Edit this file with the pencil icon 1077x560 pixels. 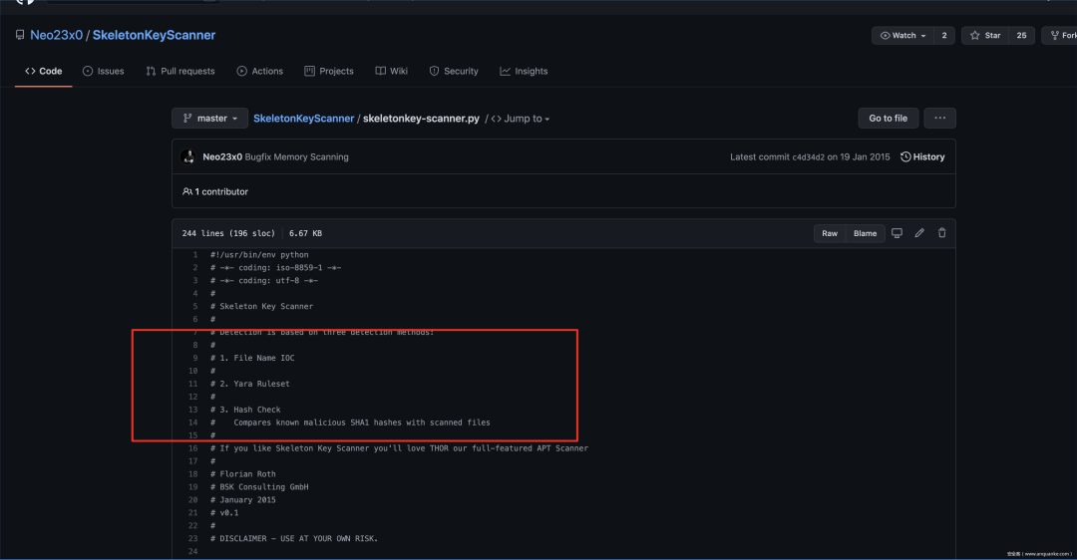pyautogui.click(x=919, y=233)
